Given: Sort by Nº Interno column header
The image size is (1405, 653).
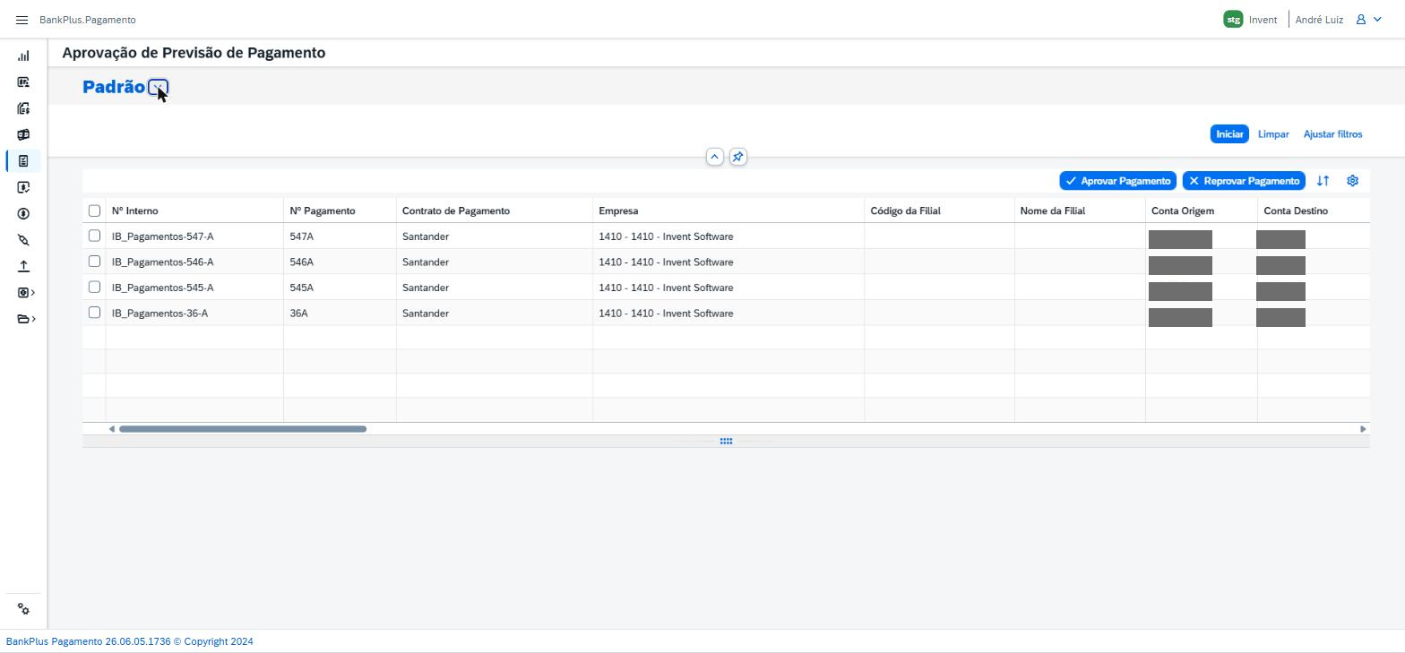Looking at the screenshot, I should tap(194, 211).
